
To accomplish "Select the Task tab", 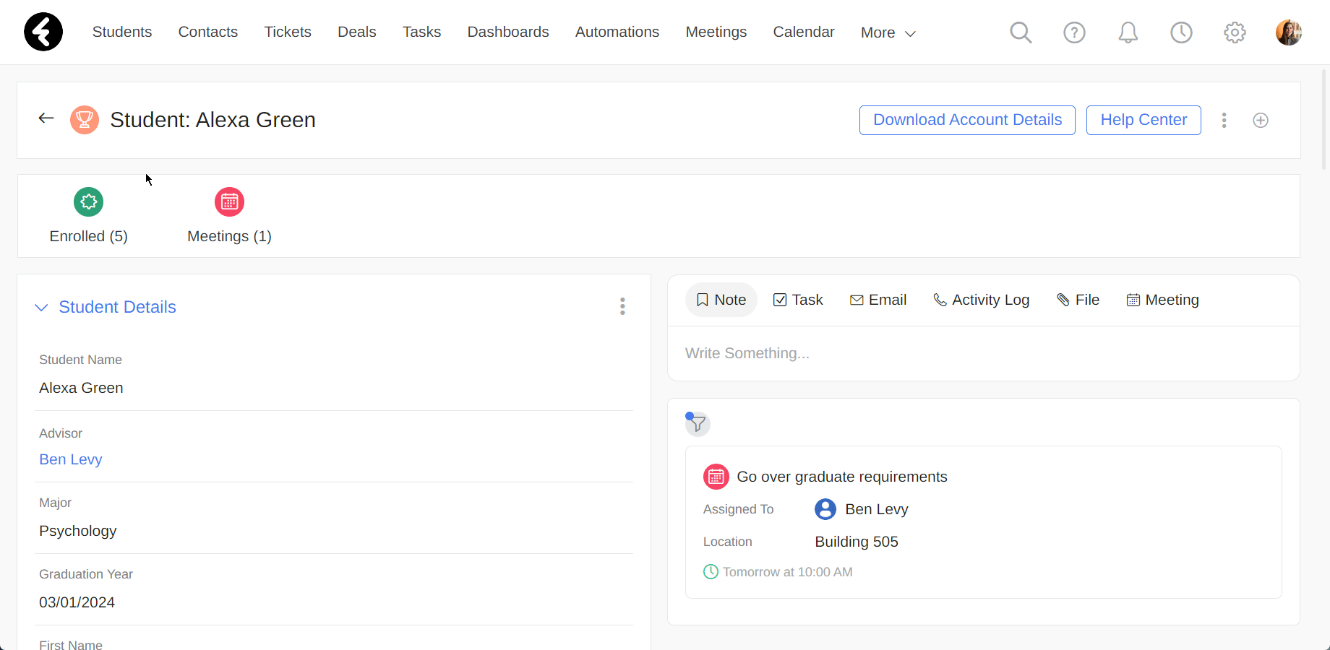I will pos(798,300).
